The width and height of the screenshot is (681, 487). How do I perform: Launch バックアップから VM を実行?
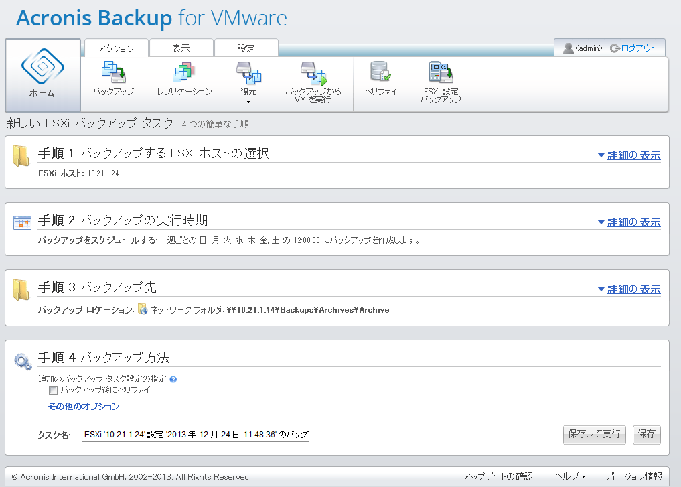(x=313, y=72)
